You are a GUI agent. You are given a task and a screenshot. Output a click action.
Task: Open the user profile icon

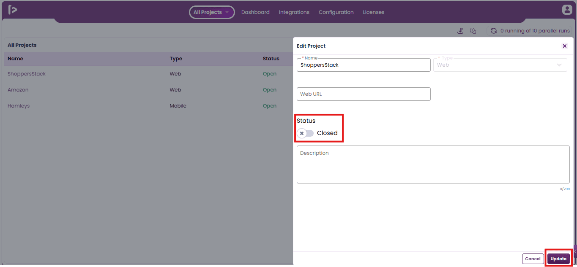(566, 10)
